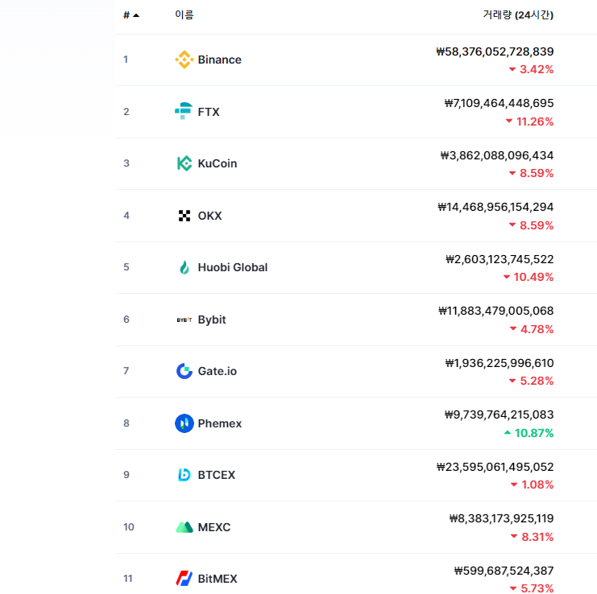Click the BTCEX exchange name text
Screen dimensions: 597x594
click(216, 475)
